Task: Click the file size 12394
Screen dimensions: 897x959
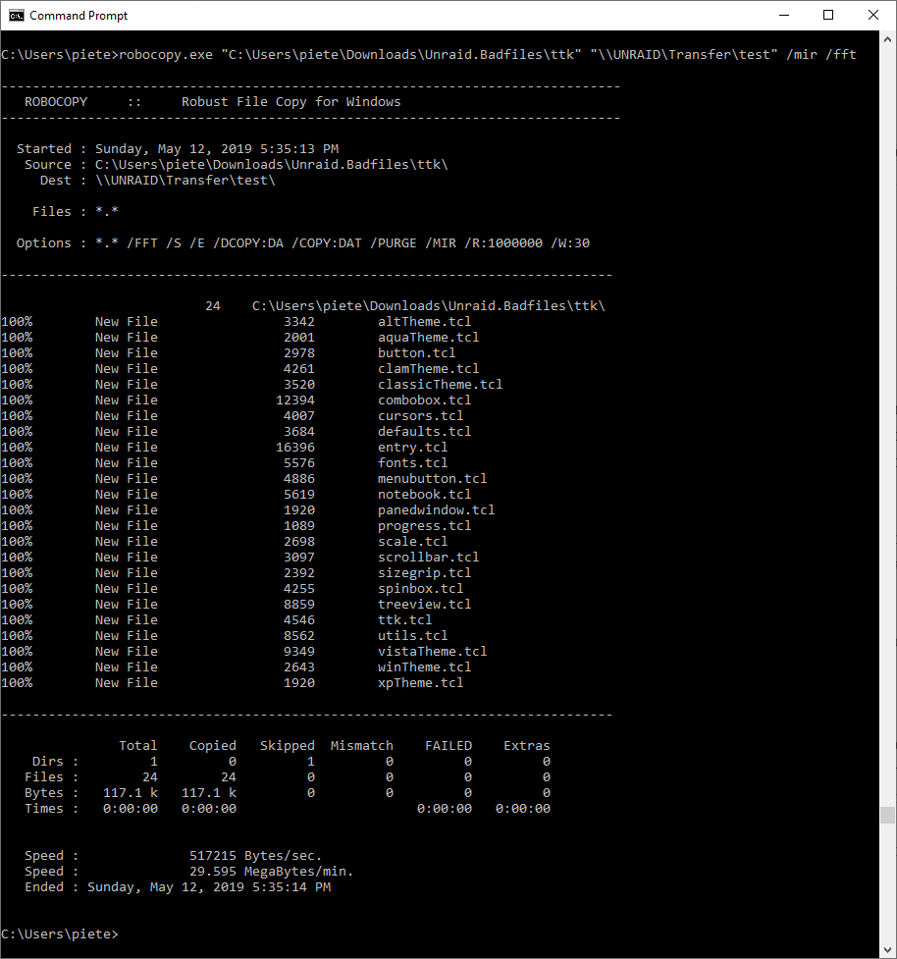Action: 295,400
